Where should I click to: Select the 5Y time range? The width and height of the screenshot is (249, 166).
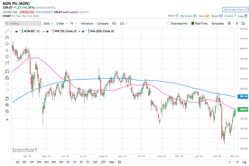pyautogui.click(x=88, y=162)
